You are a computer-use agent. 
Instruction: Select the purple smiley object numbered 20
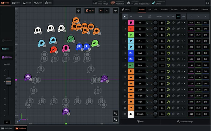click(104, 78)
